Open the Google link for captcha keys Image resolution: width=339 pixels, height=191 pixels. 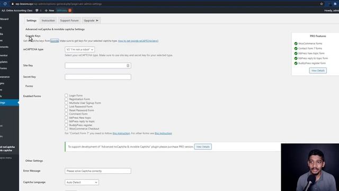tap(55, 41)
